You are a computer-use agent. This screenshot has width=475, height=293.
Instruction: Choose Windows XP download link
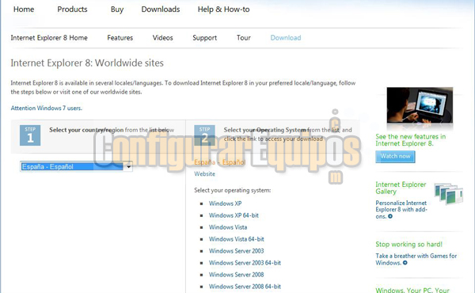coord(225,204)
